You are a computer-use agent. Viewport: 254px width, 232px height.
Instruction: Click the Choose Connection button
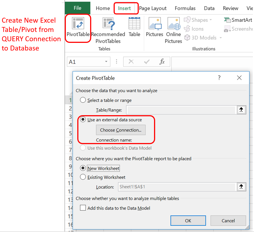pyautogui.click(x=121, y=130)
